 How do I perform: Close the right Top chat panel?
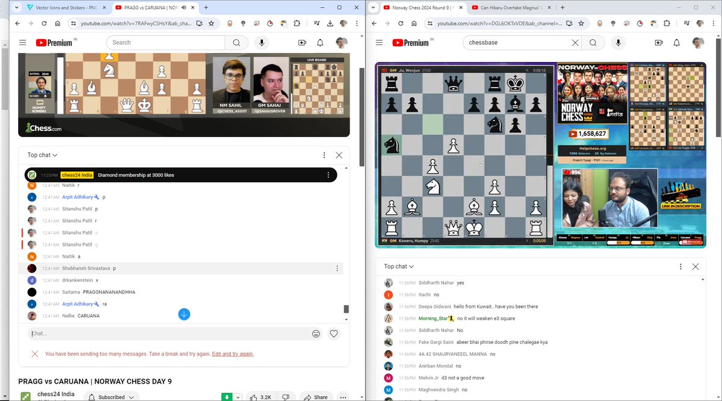tap(696, 266)
